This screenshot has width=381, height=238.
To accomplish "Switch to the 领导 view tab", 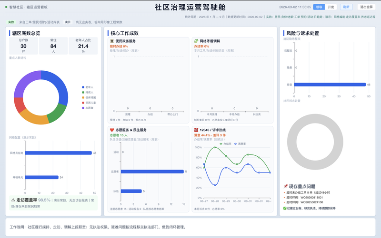I will [x=319, y=7].
